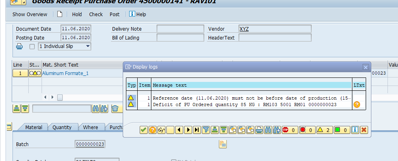Find next item with binoculars-plus below table
The height and width of the screenshot is (161, 398).
click(x=104, y=109)
